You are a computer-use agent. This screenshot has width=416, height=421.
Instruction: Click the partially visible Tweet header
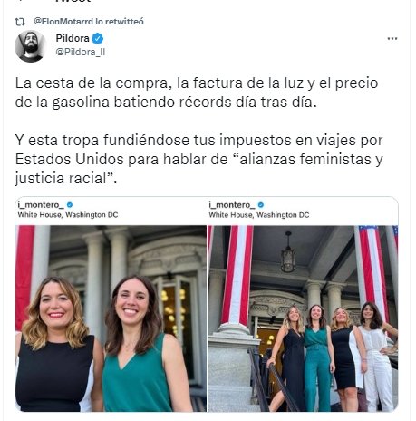click(x=73, y=1)
